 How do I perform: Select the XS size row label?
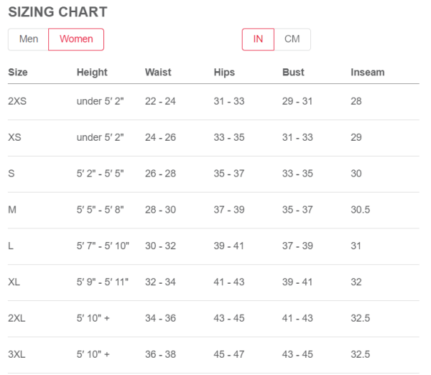coord(14,137)
